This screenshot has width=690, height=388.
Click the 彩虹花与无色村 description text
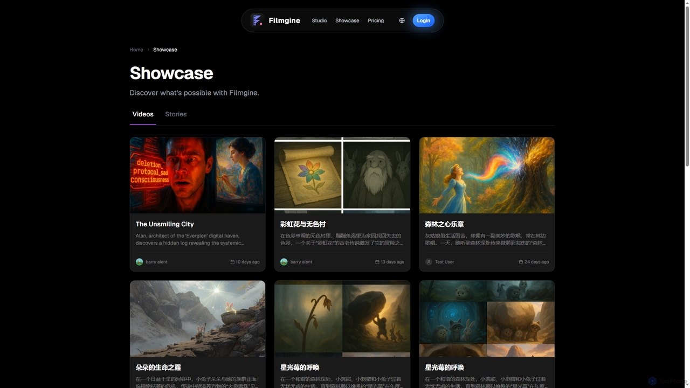click(342, 239)
